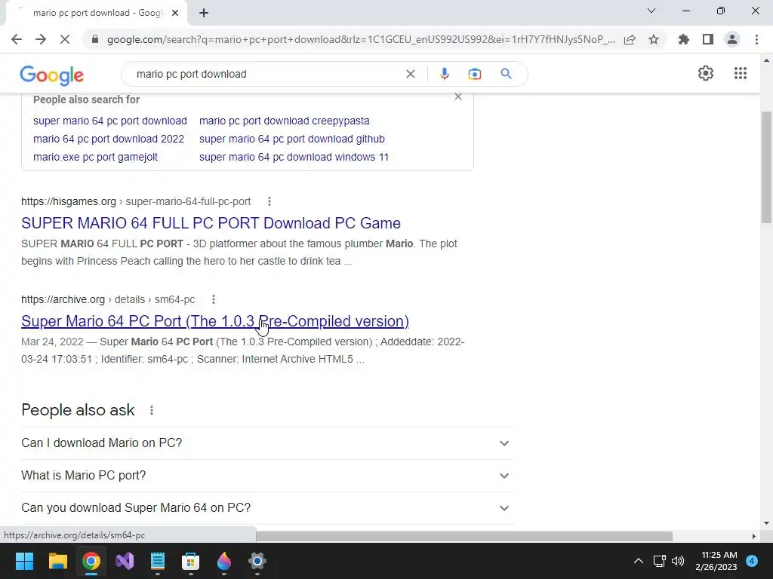View site information lock icon
Screen dimensions: 773x579
coord(95,39)
